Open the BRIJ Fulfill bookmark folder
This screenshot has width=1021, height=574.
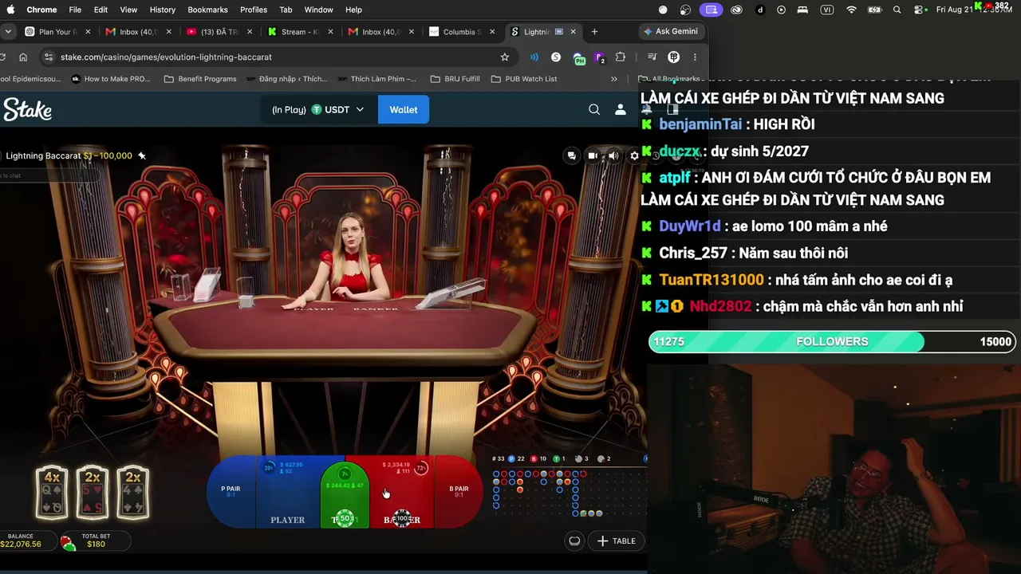tap(455, 79)
